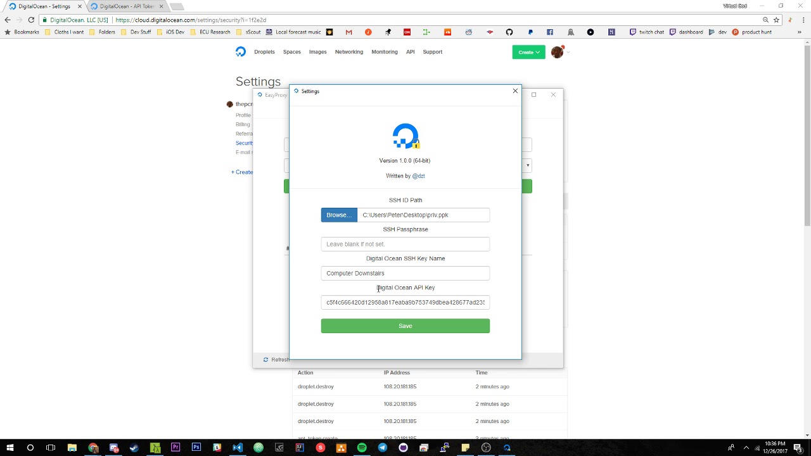Show hidden system tray icons
The image size is (811, 456).
click(746, 448)
